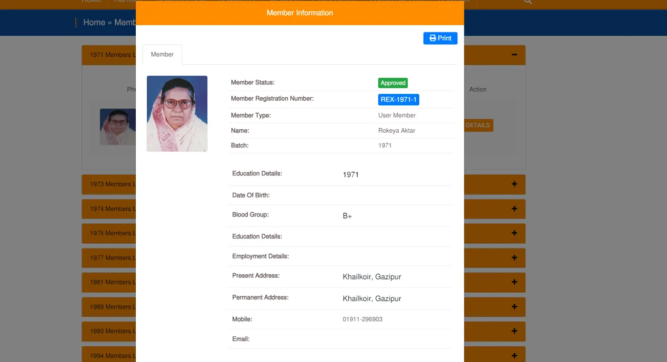
Task: Click the blood group value B+
Action: [347, 216]
